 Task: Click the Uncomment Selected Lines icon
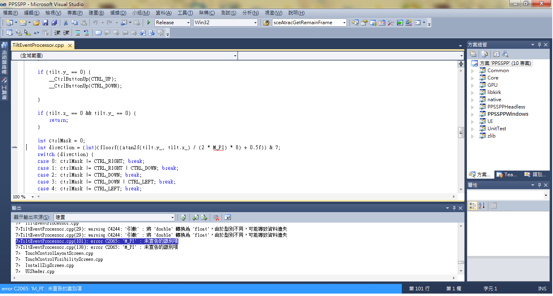click(87, 33)
